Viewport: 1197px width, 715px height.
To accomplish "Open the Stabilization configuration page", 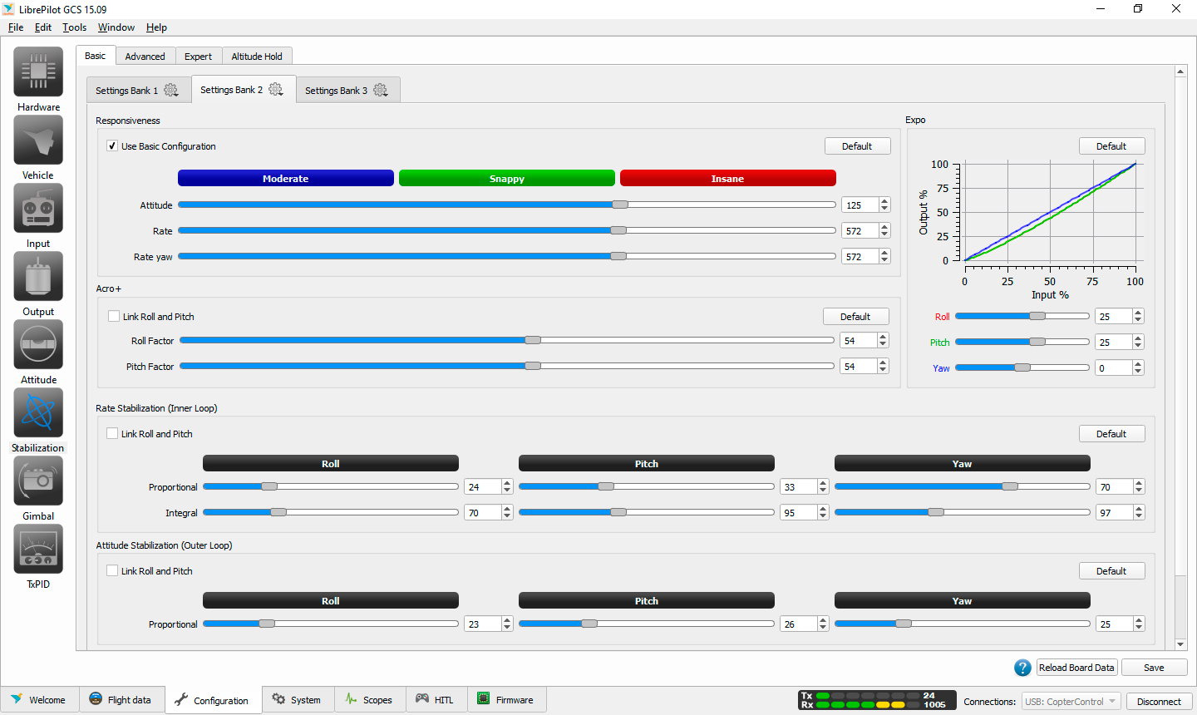I will click(38, 420).
